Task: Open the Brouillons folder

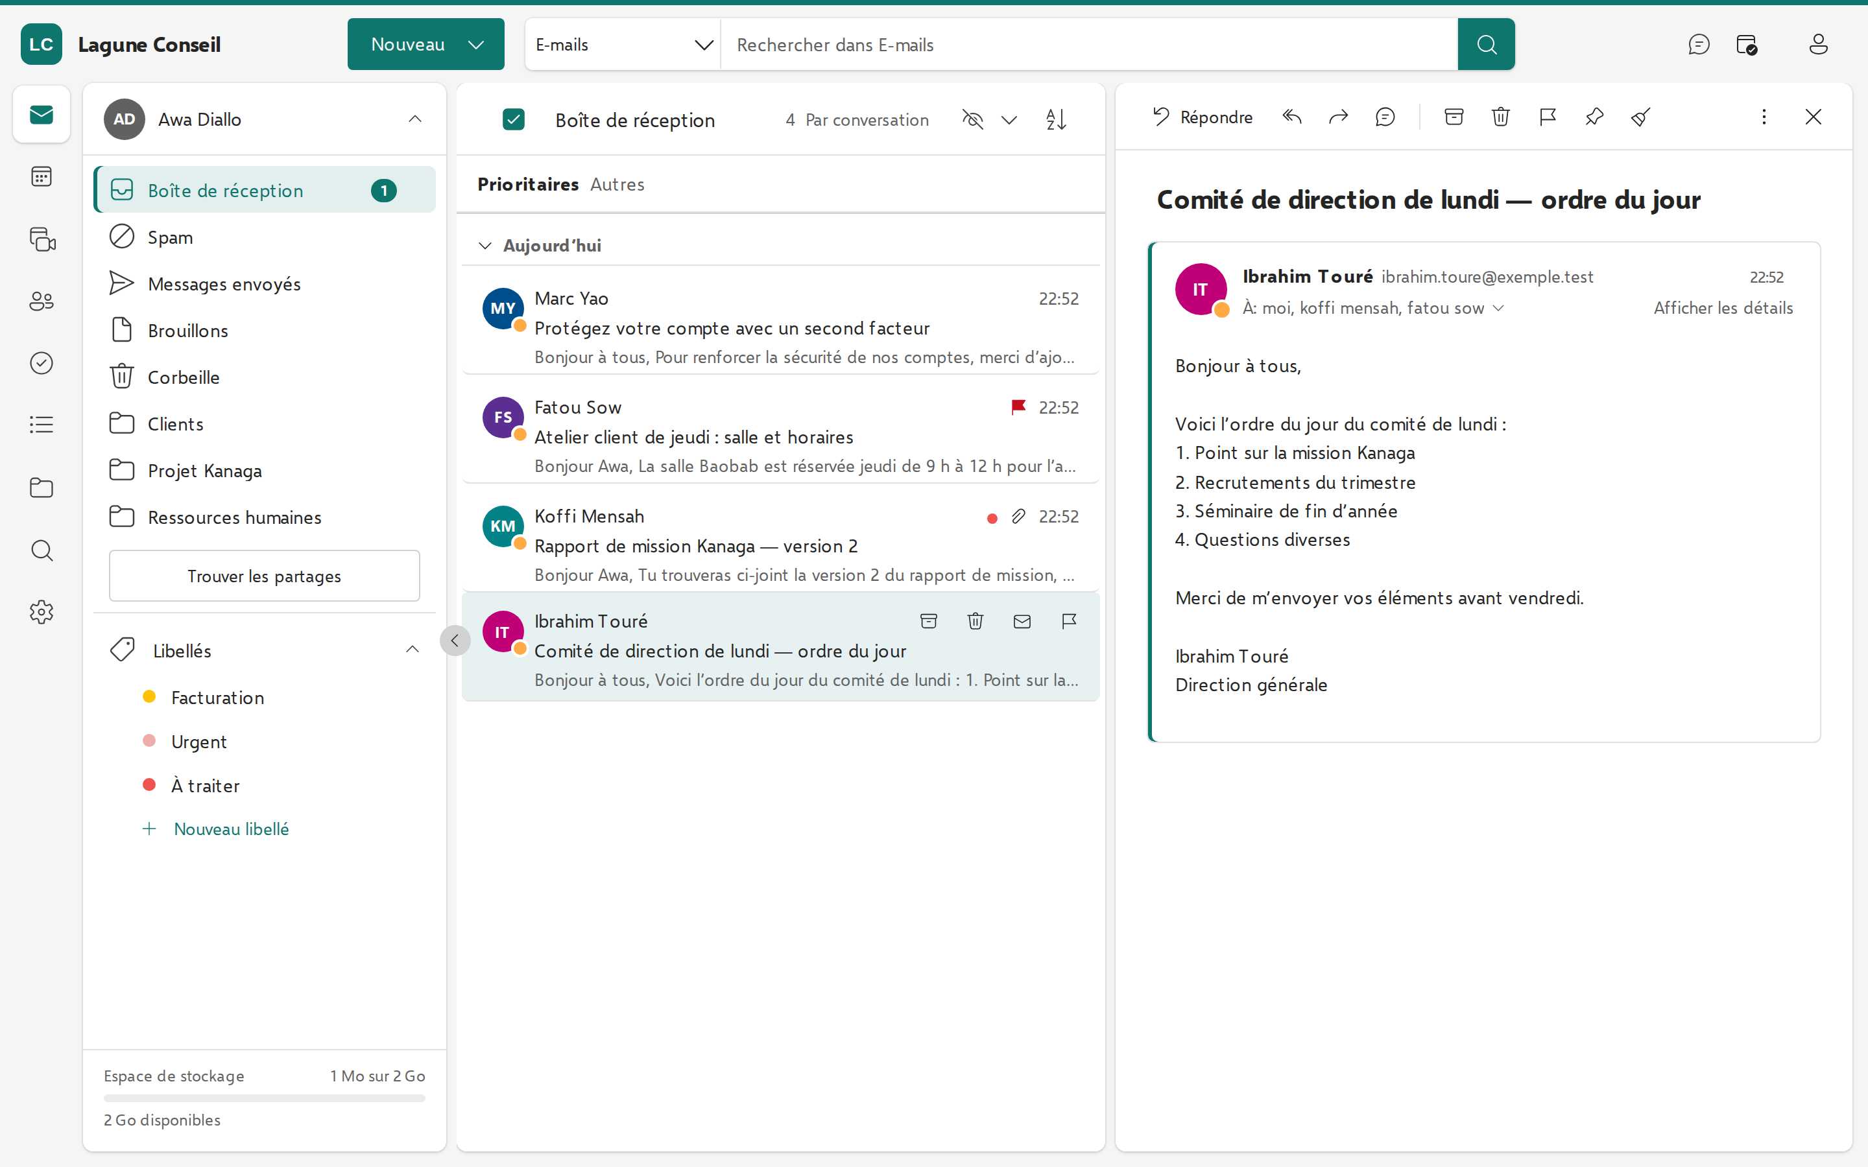Action: (x=265, y=331)
